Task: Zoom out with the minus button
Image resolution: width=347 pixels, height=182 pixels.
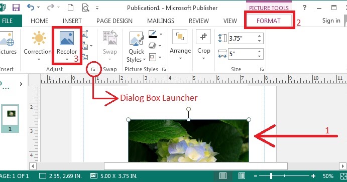Action: [256, 176]
